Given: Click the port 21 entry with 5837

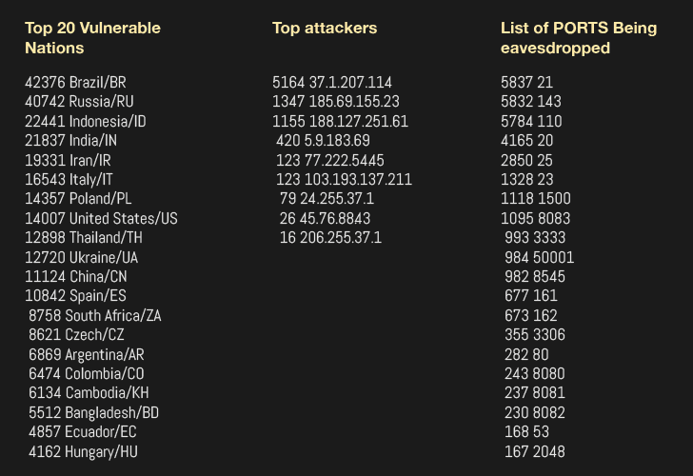Looking at the screenshot, I should pos(526,82).
